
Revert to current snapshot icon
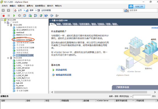tap(30, 15)
